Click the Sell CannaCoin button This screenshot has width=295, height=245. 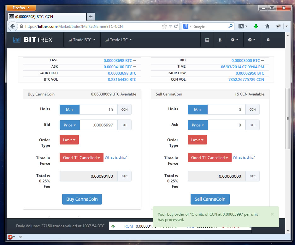210,199
